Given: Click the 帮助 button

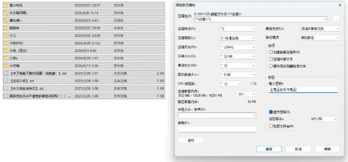Looking at the screenshot, I should click(x=327, y=149).
